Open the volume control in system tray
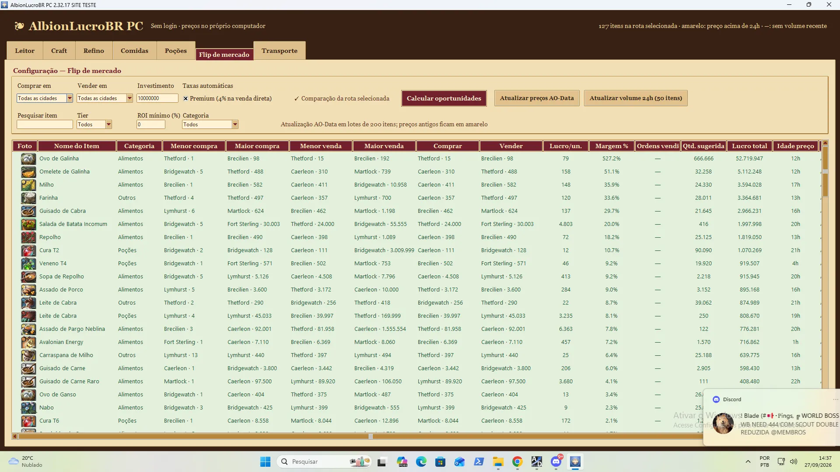 click(x=794, y=462)
